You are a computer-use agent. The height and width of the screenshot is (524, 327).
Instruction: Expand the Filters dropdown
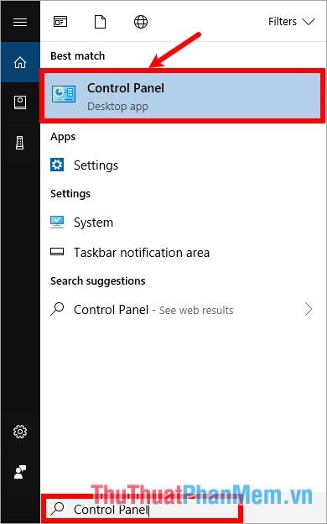pos(291,22)
